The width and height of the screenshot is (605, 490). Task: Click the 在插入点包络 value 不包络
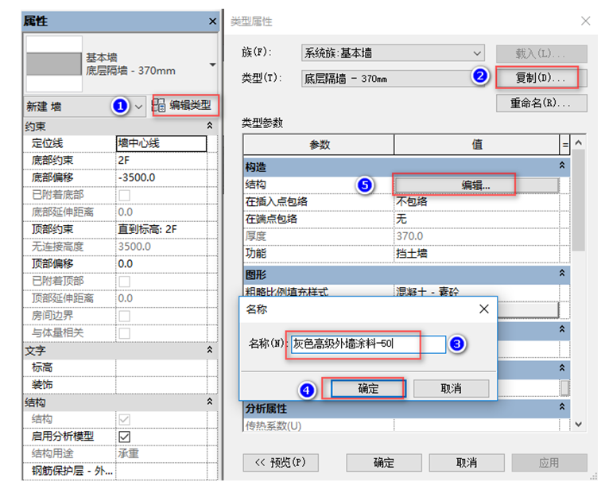coord(476,202)
